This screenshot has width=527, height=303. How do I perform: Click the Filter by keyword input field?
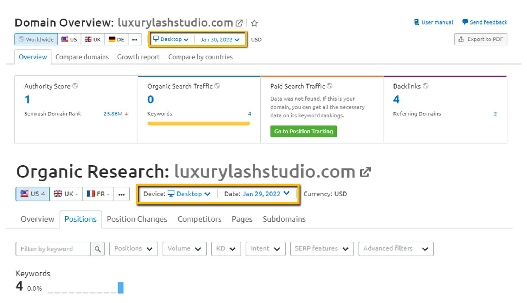point(53,249)
